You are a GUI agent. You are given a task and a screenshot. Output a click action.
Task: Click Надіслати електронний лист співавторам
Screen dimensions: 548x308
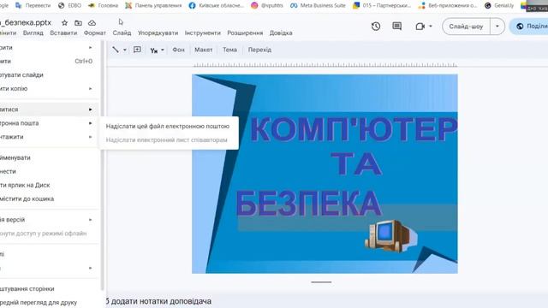pyautogui.click(x=167, y=139)
